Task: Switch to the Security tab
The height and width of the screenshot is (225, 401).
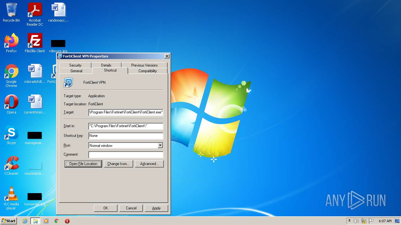Action: pyautogui.click(x=75, y=65)
